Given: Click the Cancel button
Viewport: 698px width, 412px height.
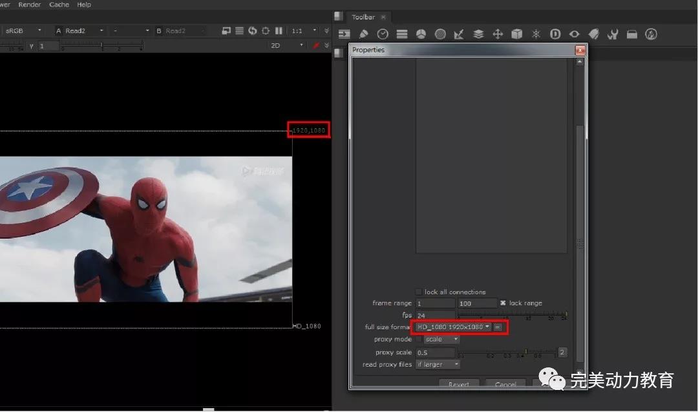Looking at the screenshot, I should 505,384.
